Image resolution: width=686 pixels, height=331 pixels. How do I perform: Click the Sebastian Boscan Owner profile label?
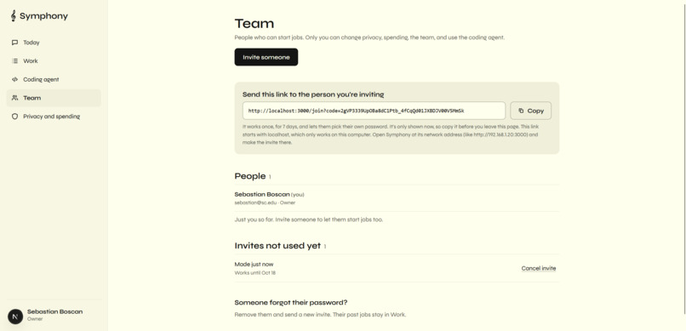[54, 315]
